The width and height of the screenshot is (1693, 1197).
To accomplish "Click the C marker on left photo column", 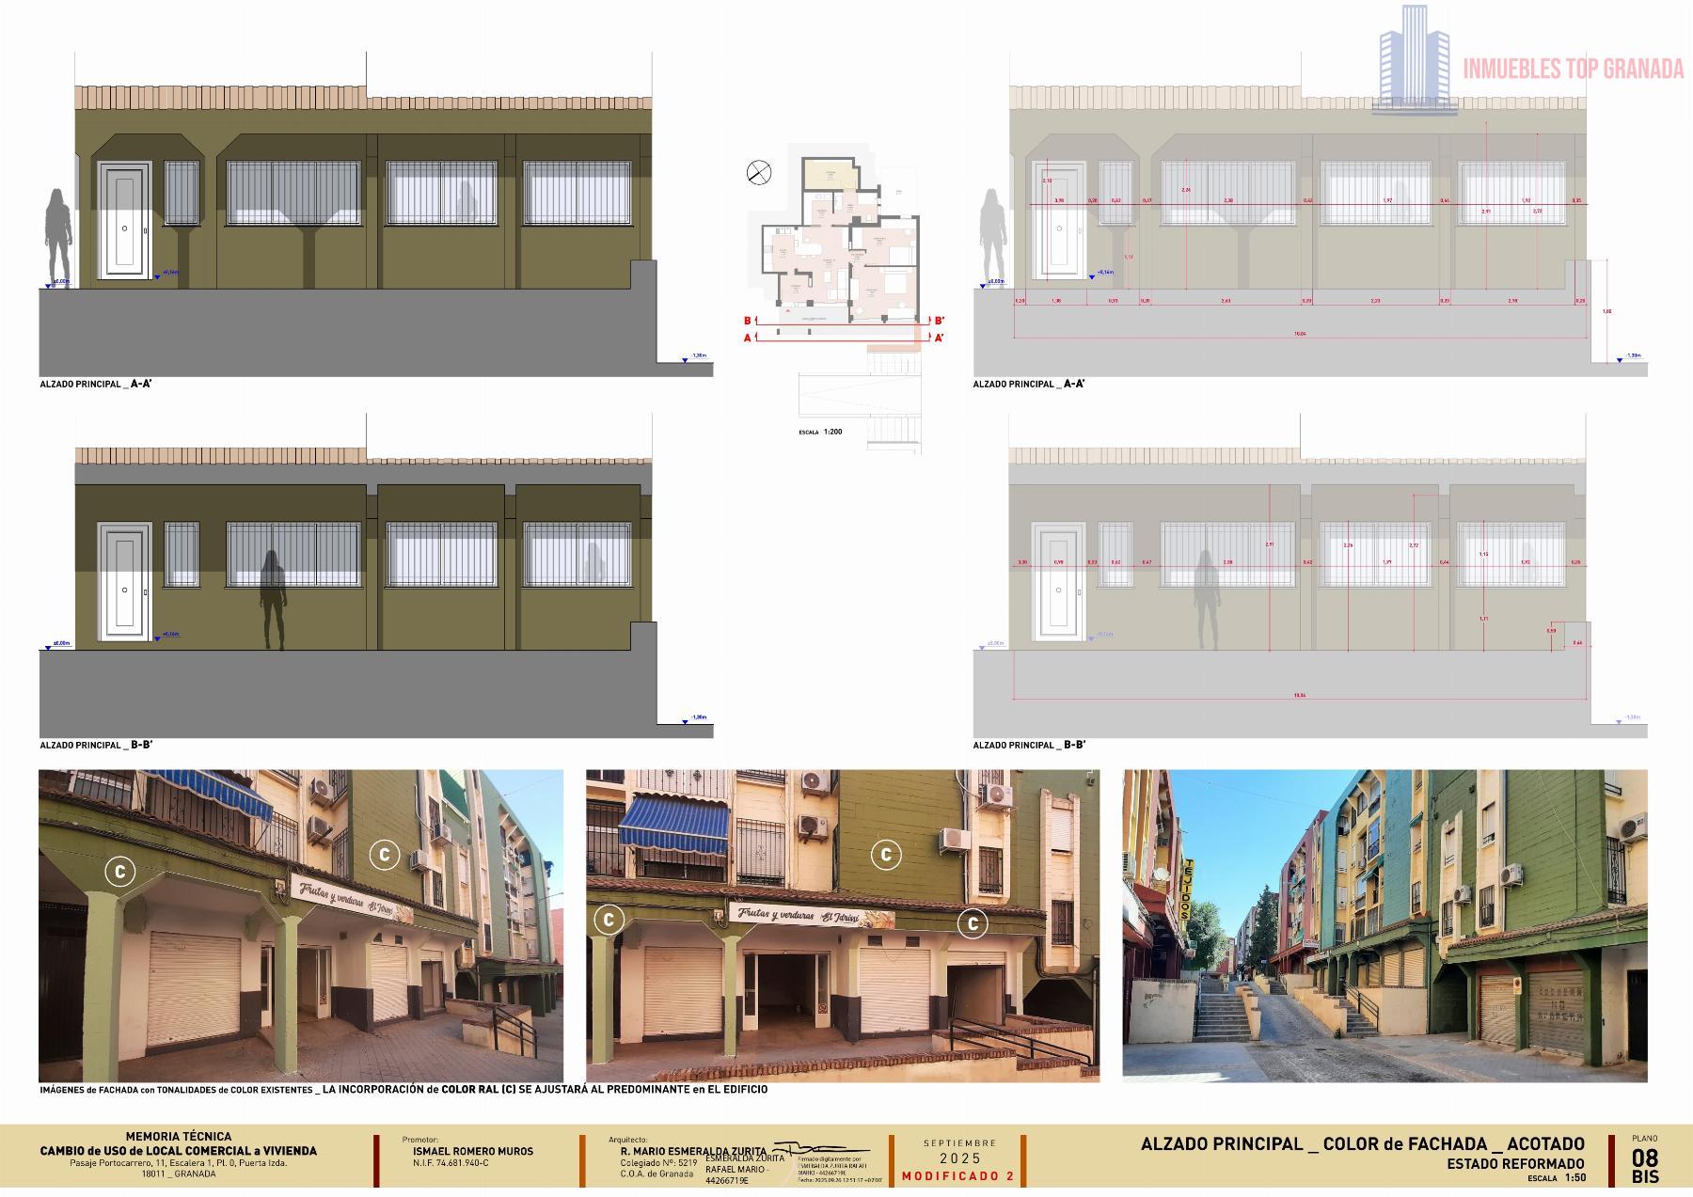I will (x=119, y=872).
